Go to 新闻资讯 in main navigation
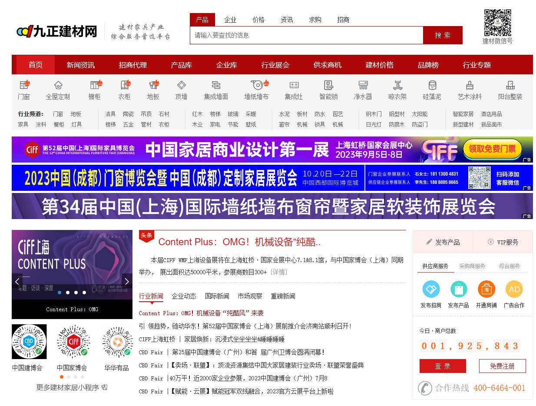Screen dimensions: 536x406 click(x=81, y=65)
